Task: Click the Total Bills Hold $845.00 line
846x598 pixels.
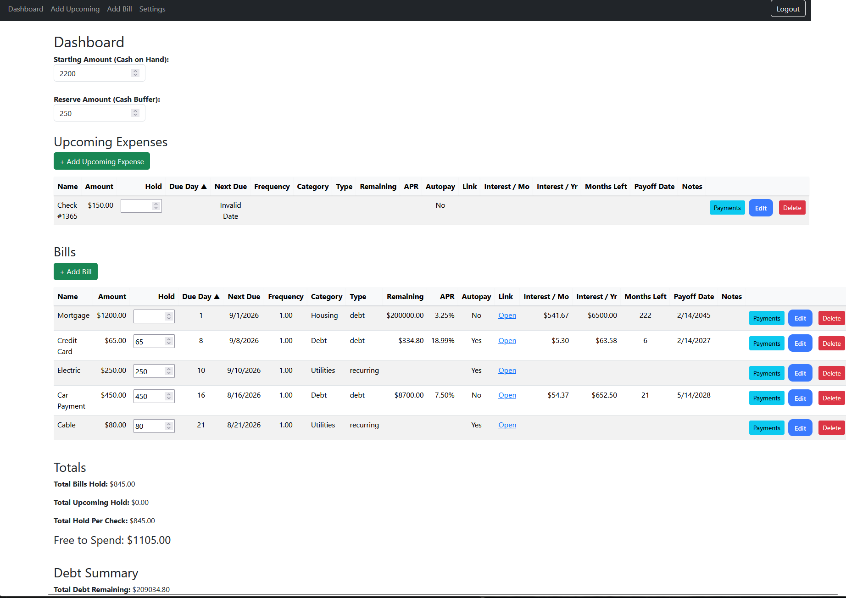Action: coord(95,484)
